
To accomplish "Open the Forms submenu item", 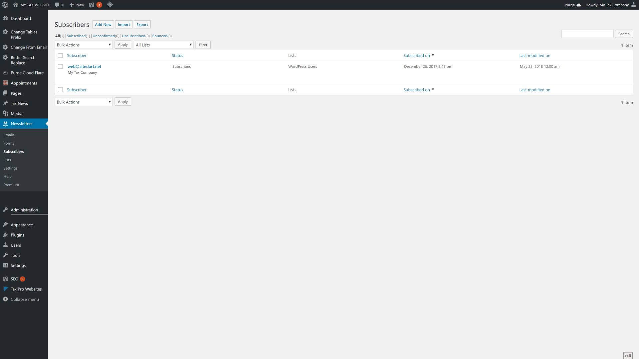I will tap(9, 143).
